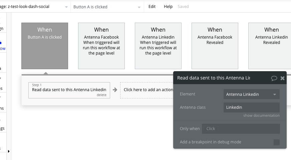Select the 'Button A is clicked' event box
291x160 pixels.
pos(45,46)
